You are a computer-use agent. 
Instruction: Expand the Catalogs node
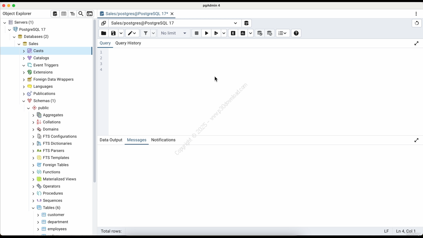(x=24, y=58)
